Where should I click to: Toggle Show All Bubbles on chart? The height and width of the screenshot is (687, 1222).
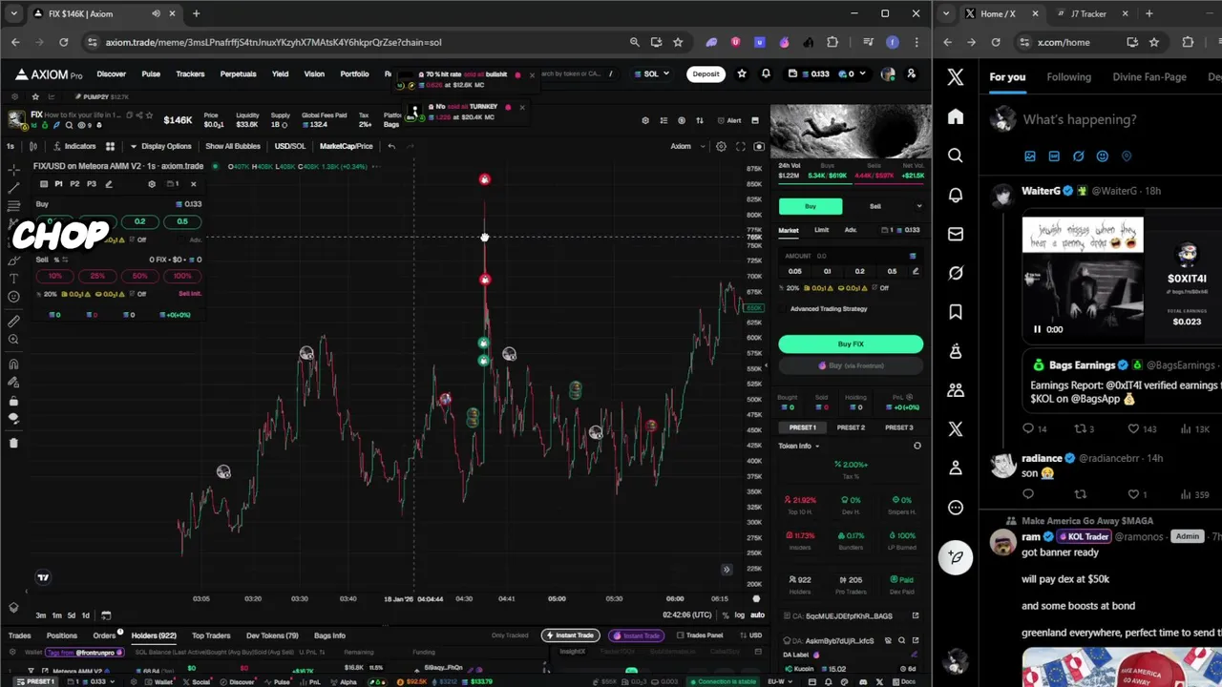click(x=233, y=146)
